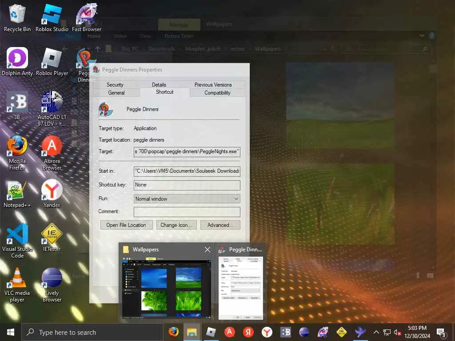
Task: Click Picture Tools tab in Wallpapers window
Action: (x=179, y=36)
